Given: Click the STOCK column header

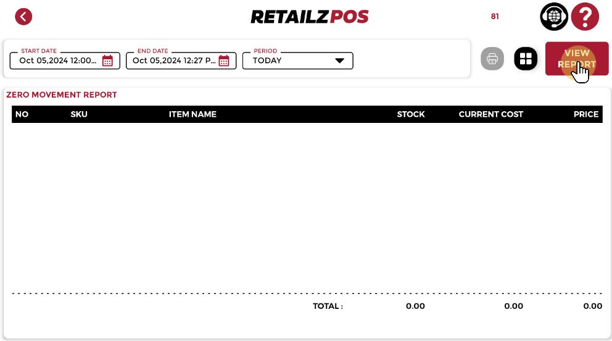Looking at the screenshot, I should pyautogui.click(x=411, y=114).
